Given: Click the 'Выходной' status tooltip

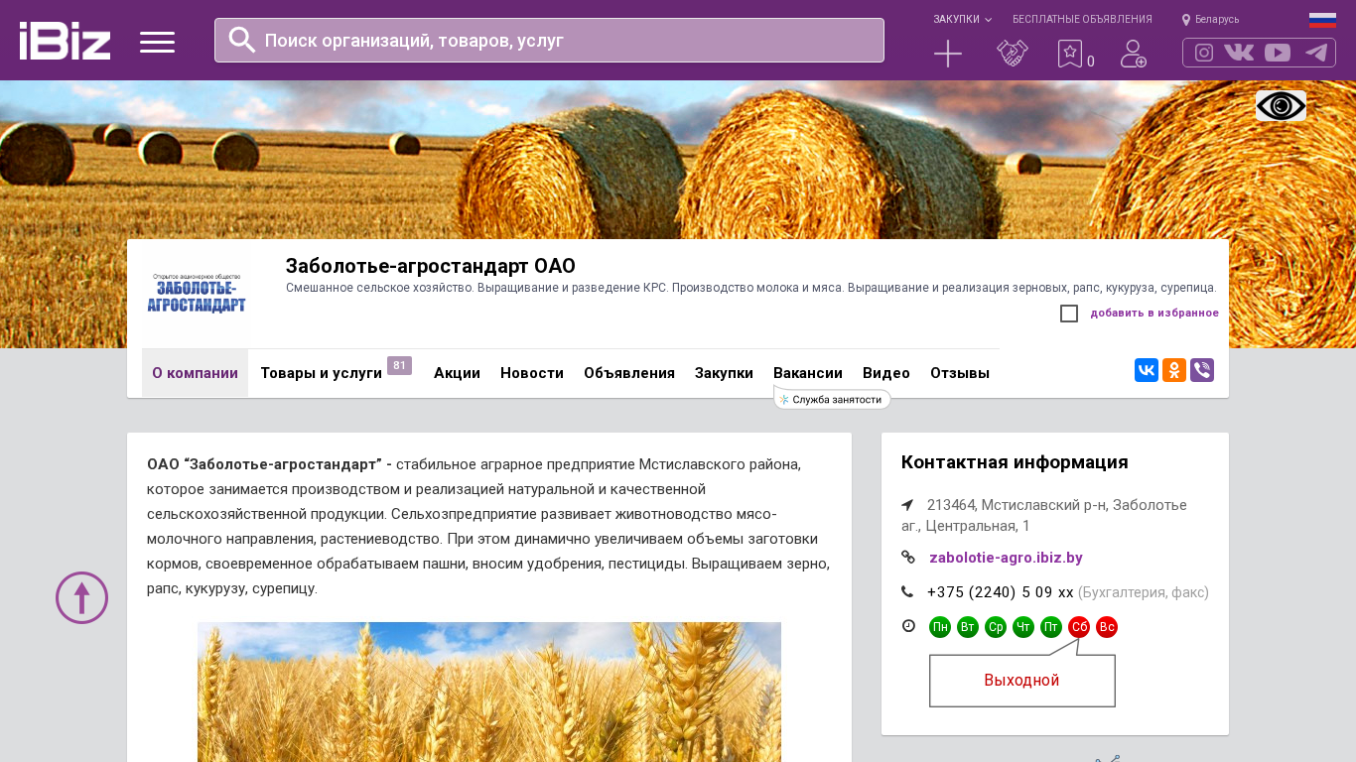Looking at the screenshot, I should pyautogui.click(x=1022, y=681).
